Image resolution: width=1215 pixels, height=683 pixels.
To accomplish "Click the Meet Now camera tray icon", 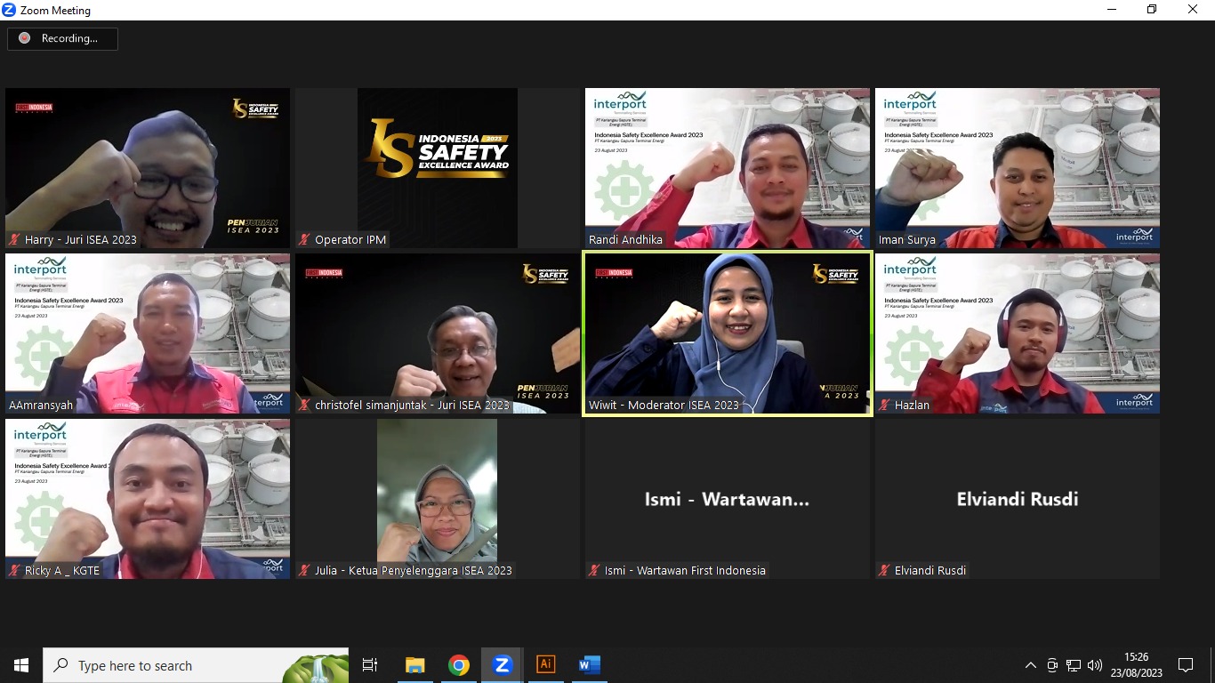I will coord(1052,665).
